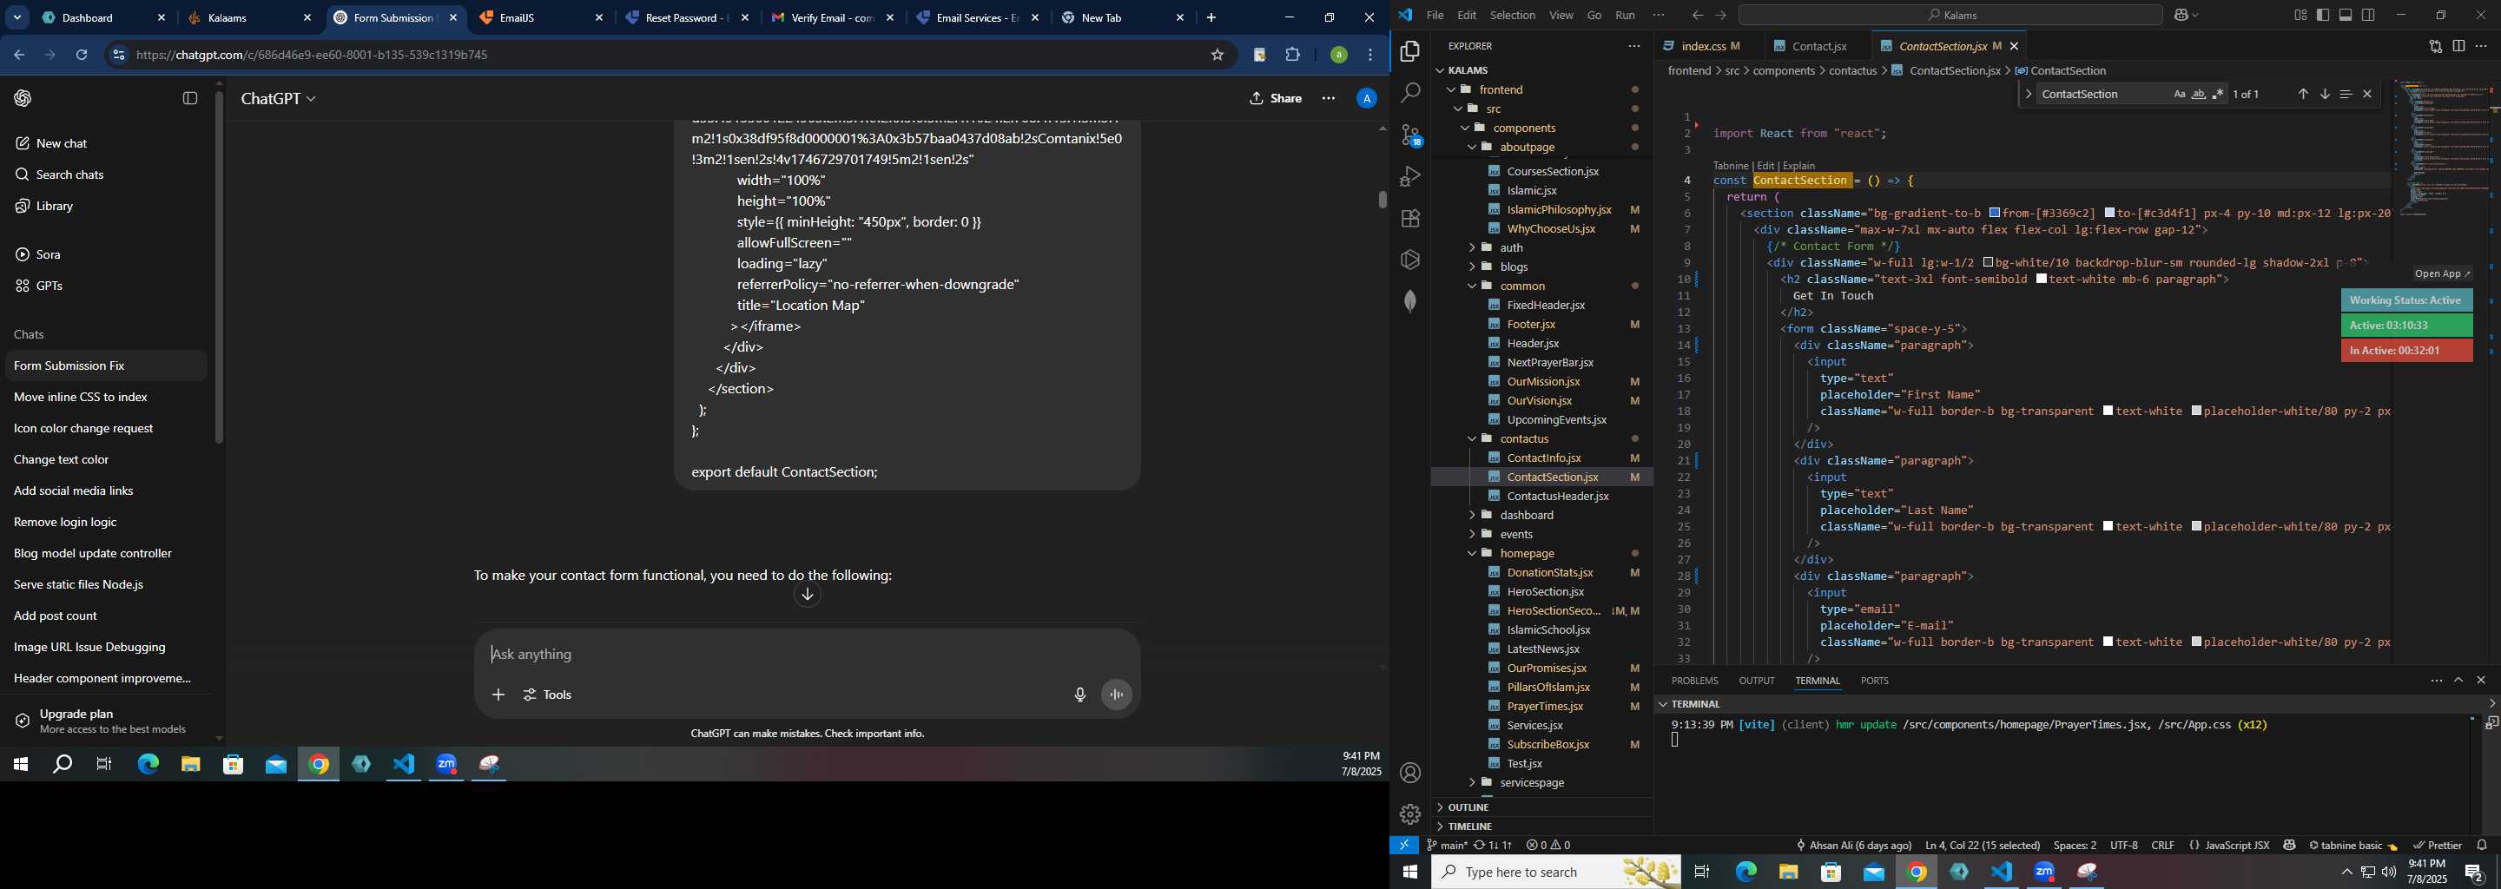Open Accounts icon in VS Code activity bar
2501x889 pixels.
coord(1409,774)
